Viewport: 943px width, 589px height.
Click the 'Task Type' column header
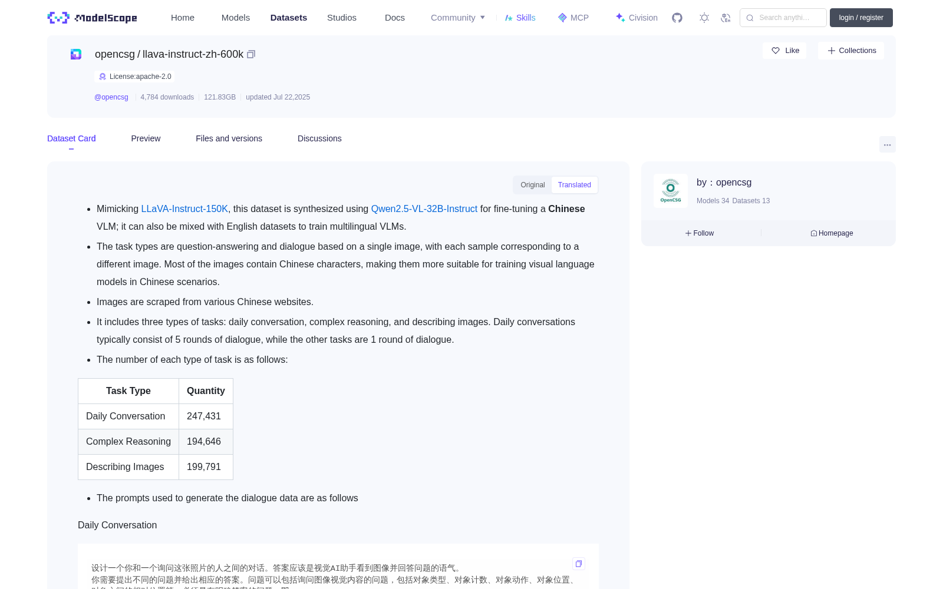128,391
